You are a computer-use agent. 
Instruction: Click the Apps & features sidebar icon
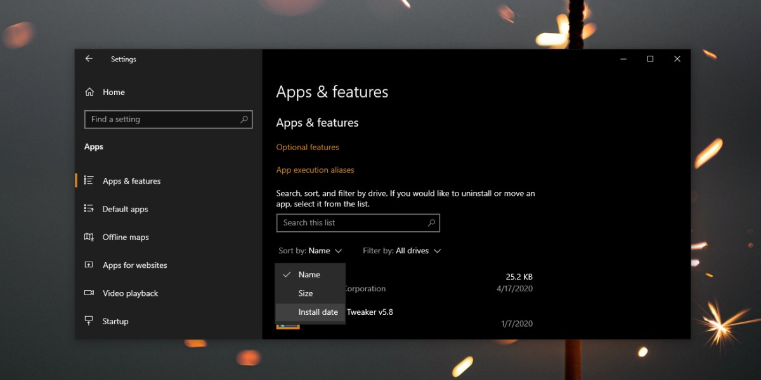coord(89,180)
